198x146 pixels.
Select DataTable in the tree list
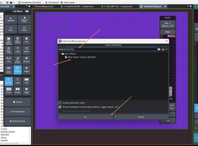coord(5,135)
